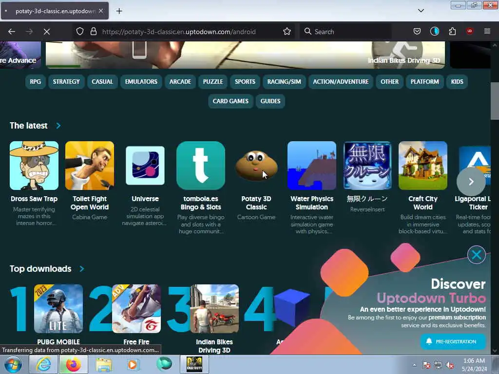Open the 無限クルーン app icon
This screenshot has width=499, height=374.
click(x=367, y=166)
